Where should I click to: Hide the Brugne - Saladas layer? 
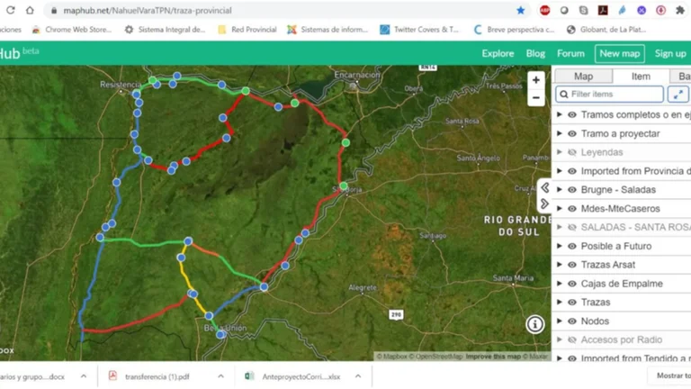[x=572, y=190]
